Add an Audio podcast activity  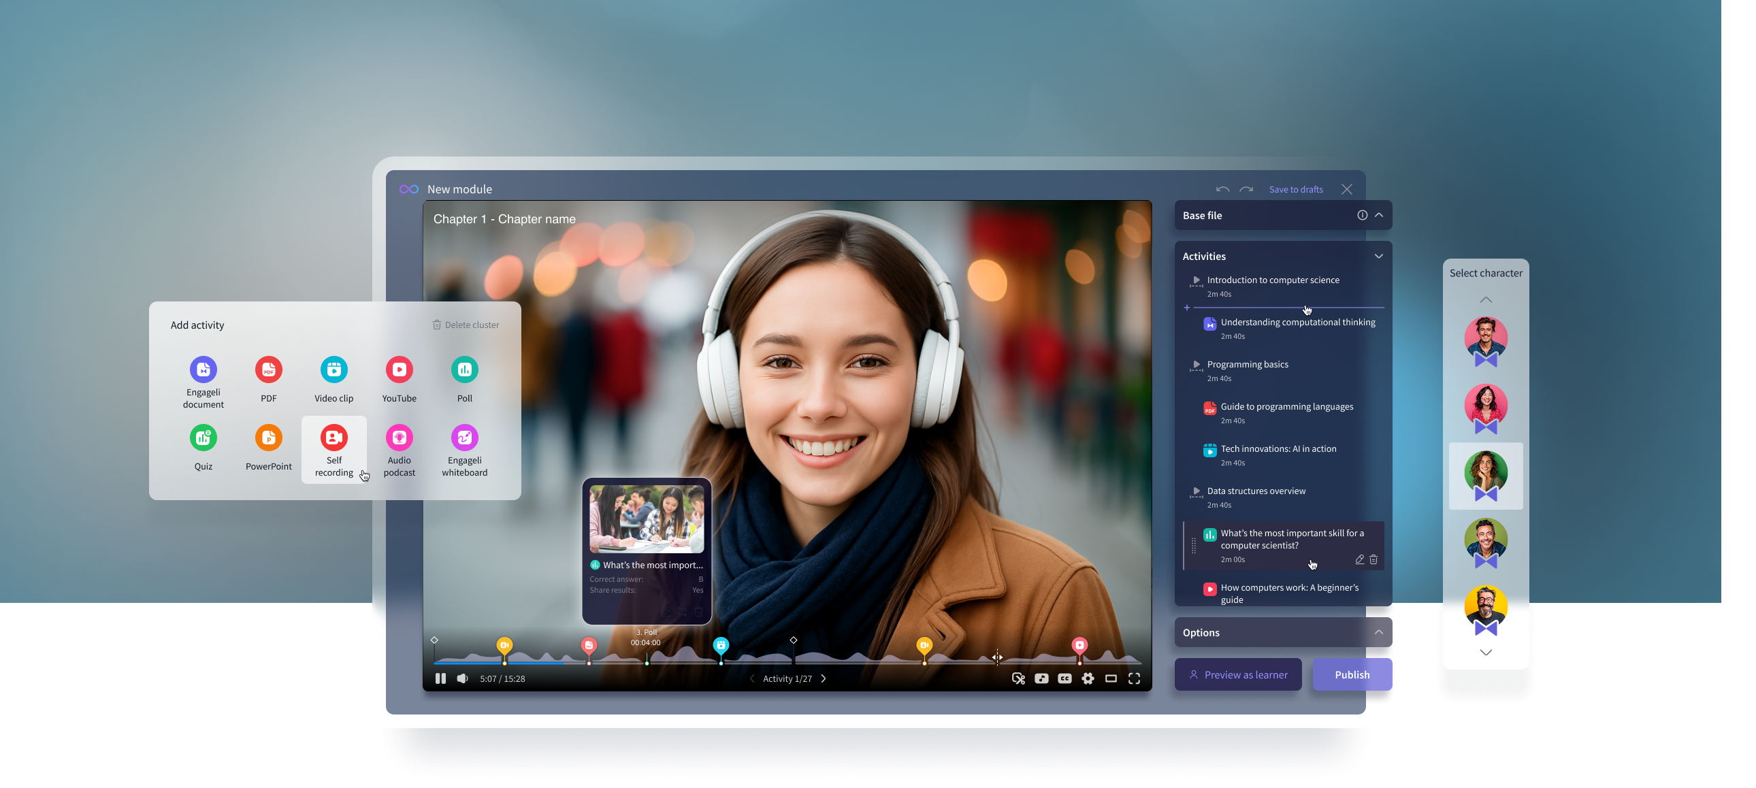click(x=400, y=438)
